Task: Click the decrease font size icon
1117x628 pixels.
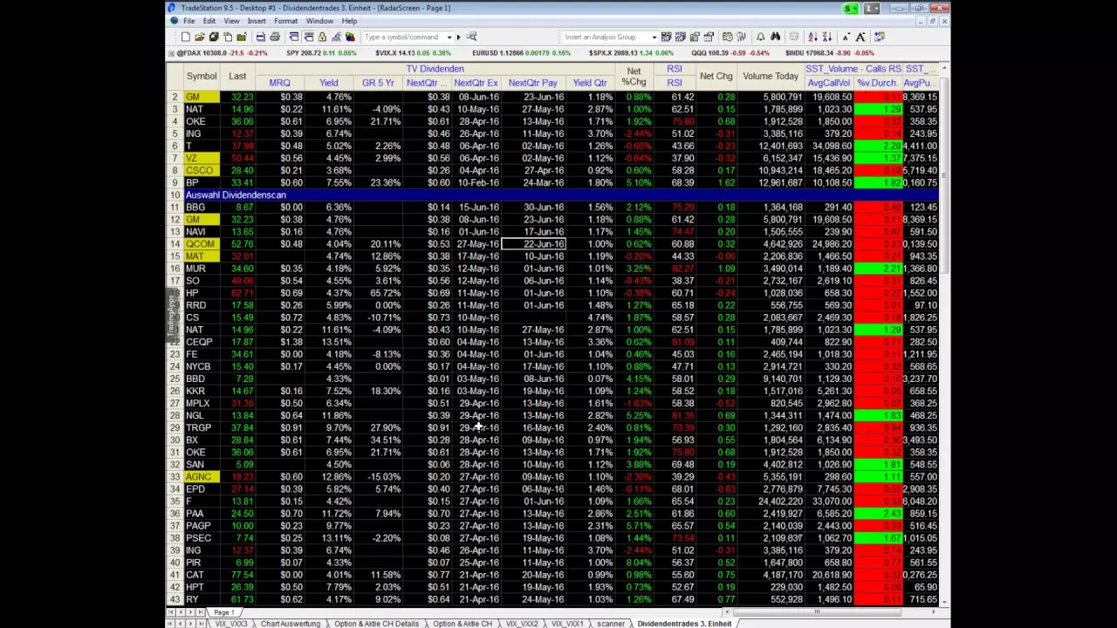Action: 846,37
